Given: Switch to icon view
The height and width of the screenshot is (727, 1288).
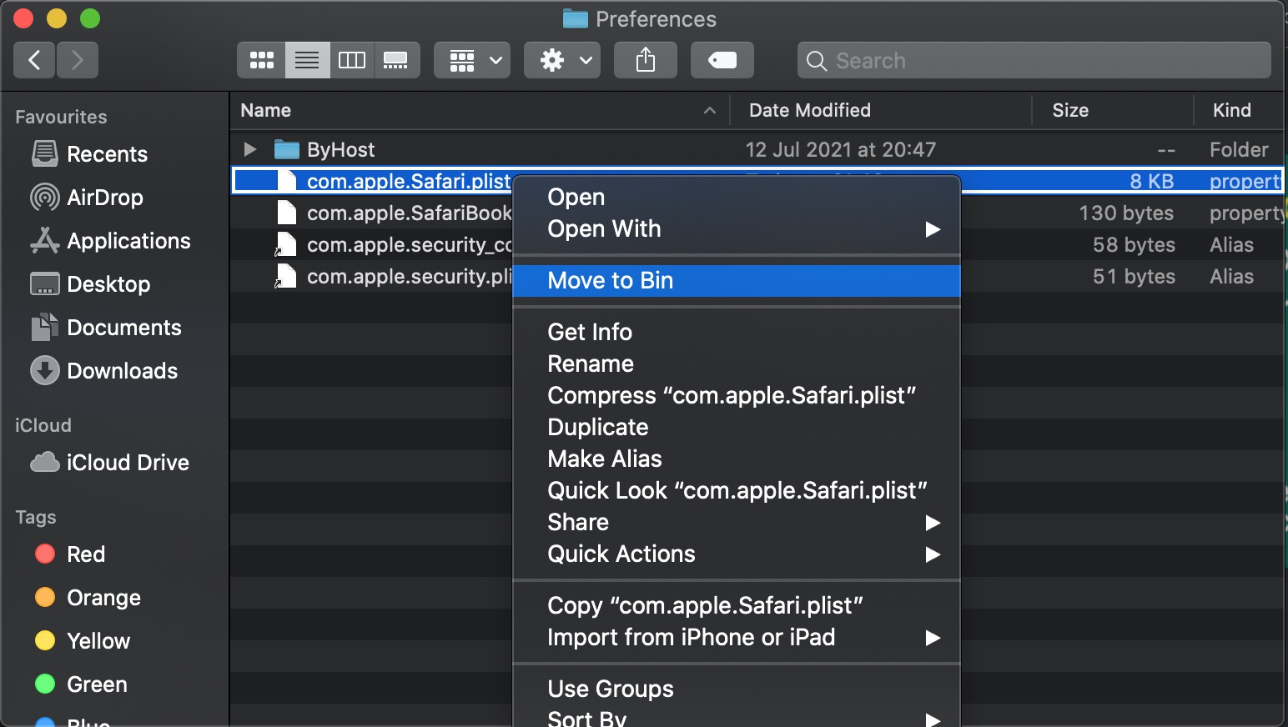Looking at the screenshot, I should click(x=261, y=60).
